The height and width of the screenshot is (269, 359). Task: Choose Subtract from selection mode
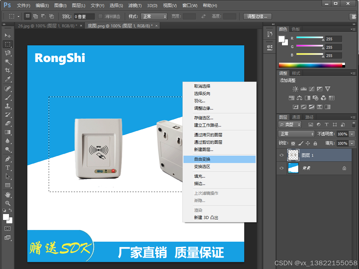click(x=43, y=16)
